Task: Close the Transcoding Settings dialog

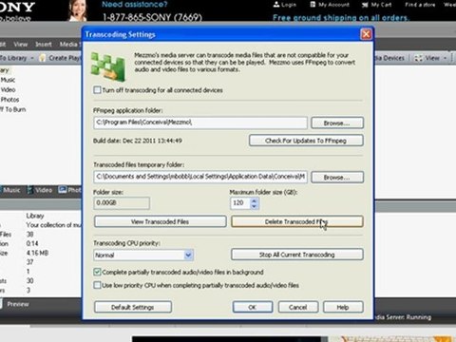Action: tap(366, 34)
